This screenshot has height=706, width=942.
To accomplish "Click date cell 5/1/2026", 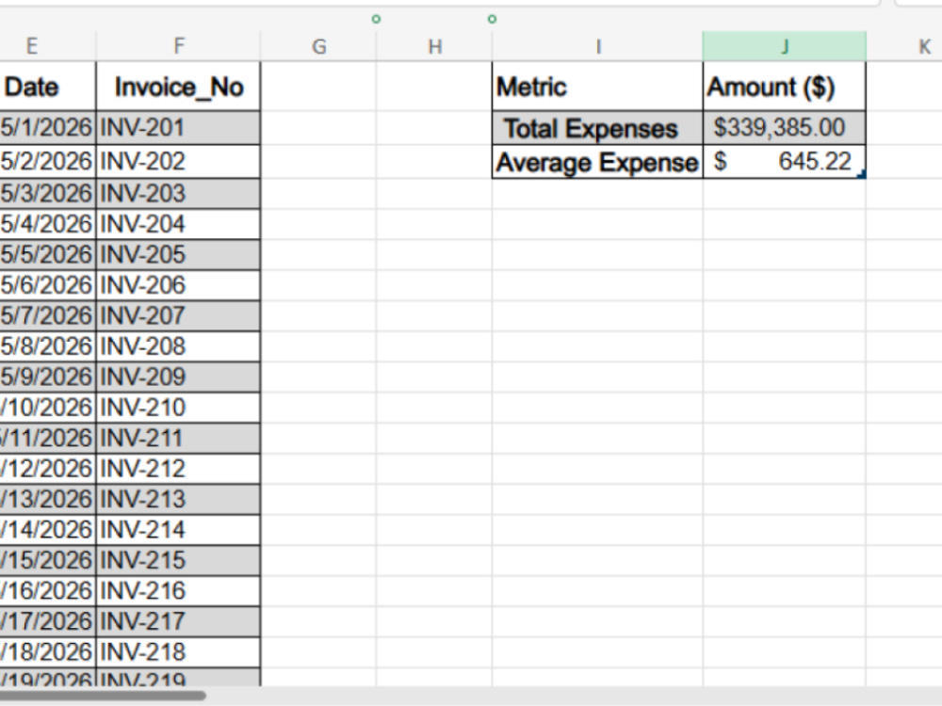I will [47, 128].
